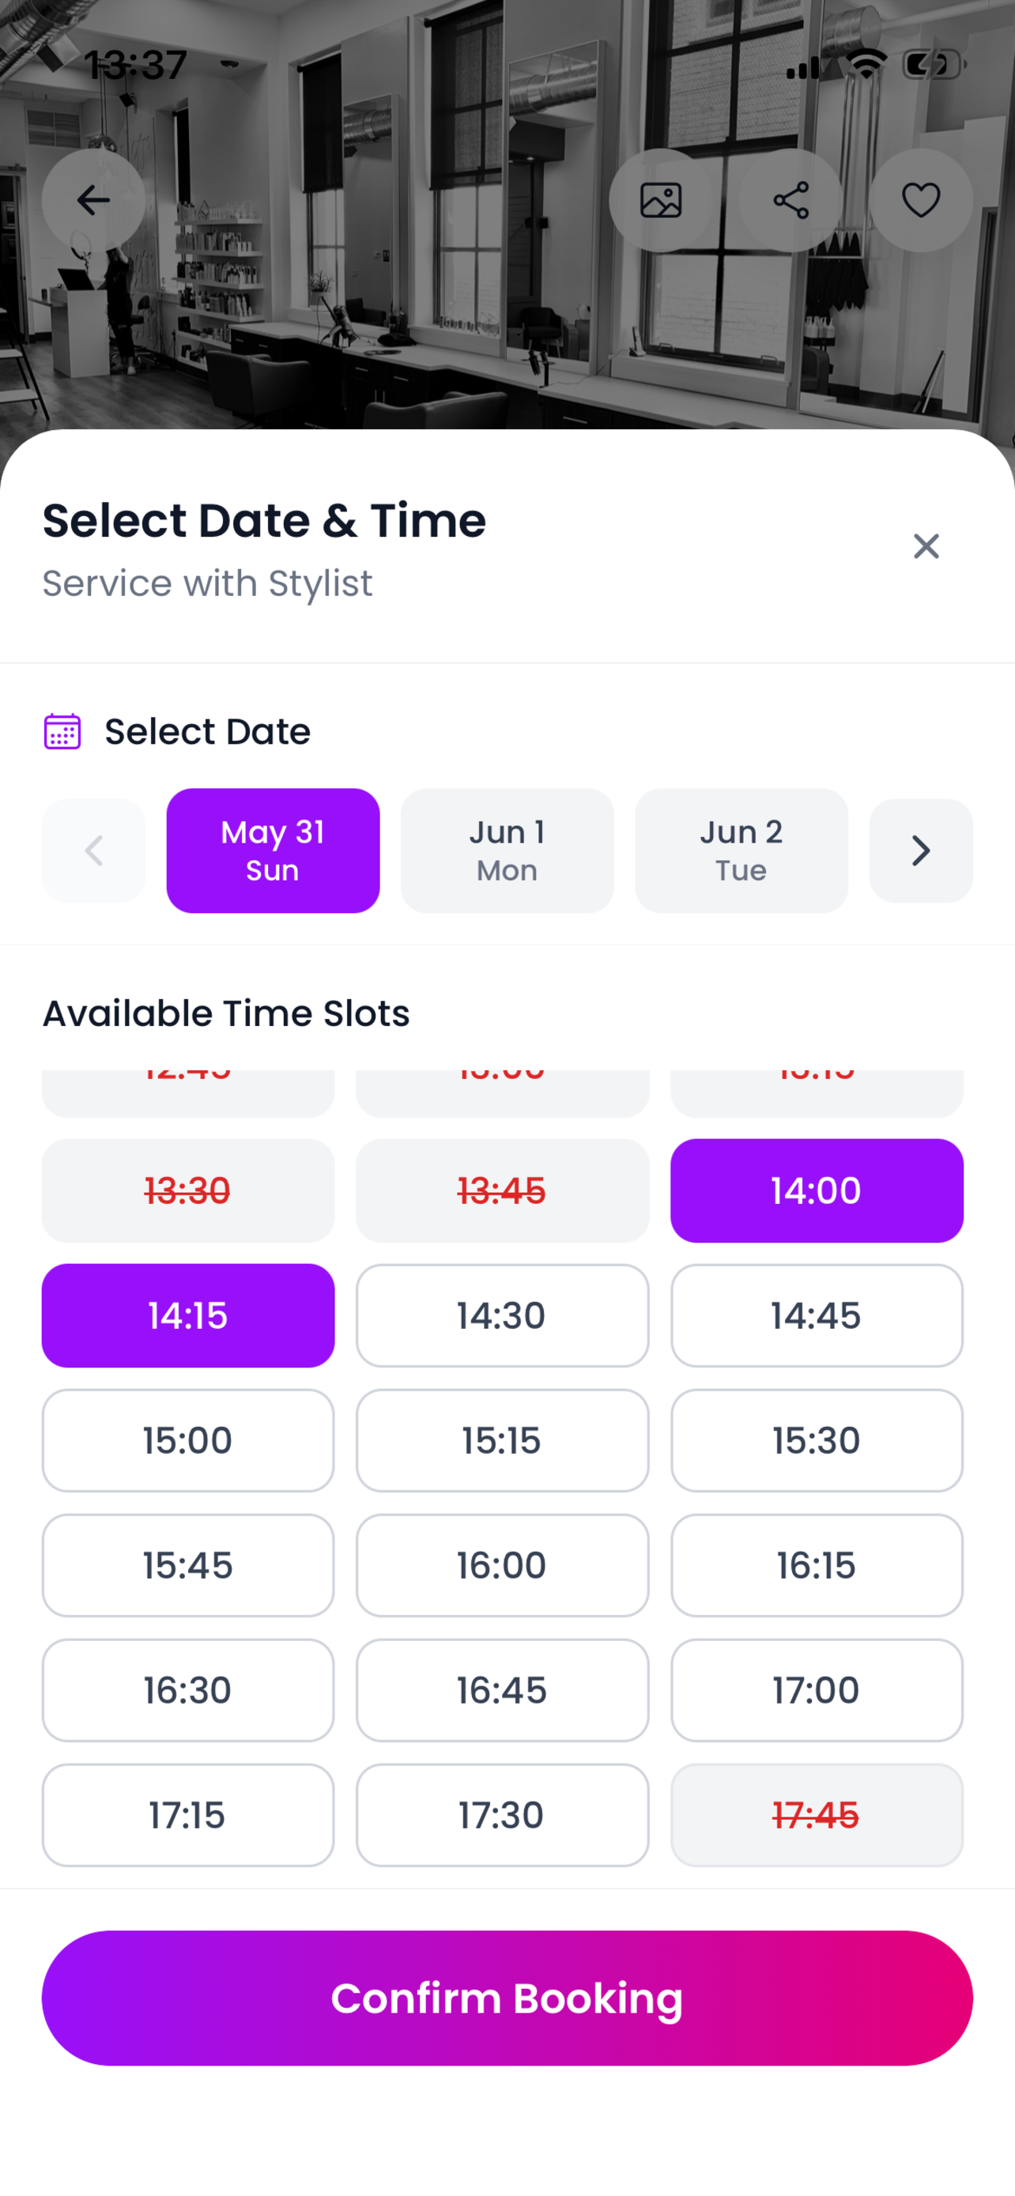Image resolution: width=1015 pixels, height=2196 pixels.
Task: Select the 17:00 time slot
Action: 817,1690
